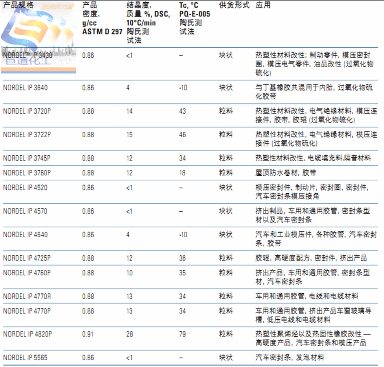Click the NORDEL IP 5565 row label
The height and width of the screenshot is (367, 384).
(x=25, y=358)
